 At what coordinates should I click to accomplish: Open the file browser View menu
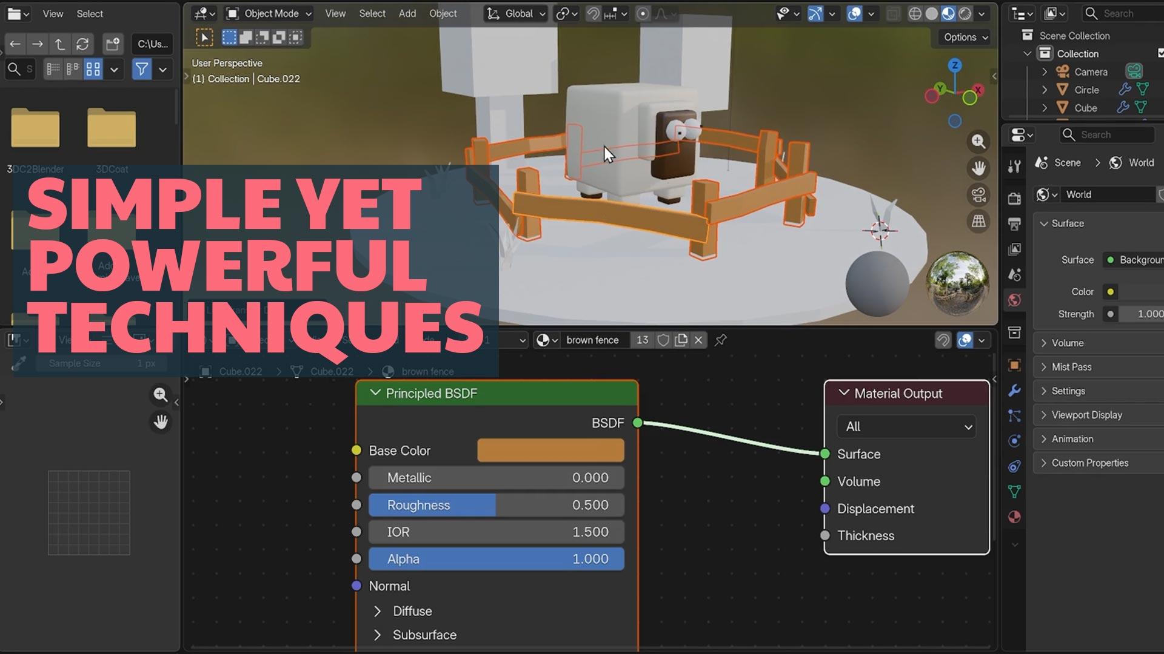(53, 13)
